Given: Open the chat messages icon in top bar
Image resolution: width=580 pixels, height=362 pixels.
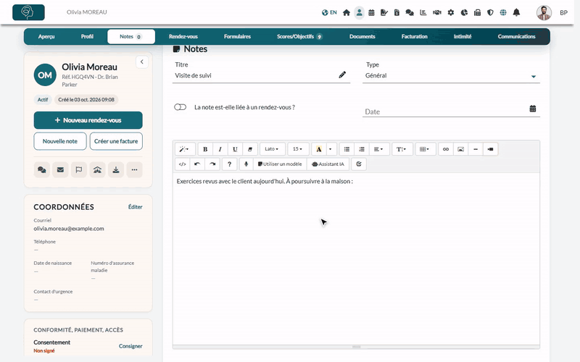Looking at the screenshot, I should click(410, 12).
